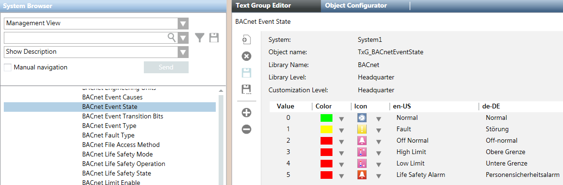The height and width of the screenshot is (185, 563).
Task: Open icon dropdown for Normal row
Action: 379,119
